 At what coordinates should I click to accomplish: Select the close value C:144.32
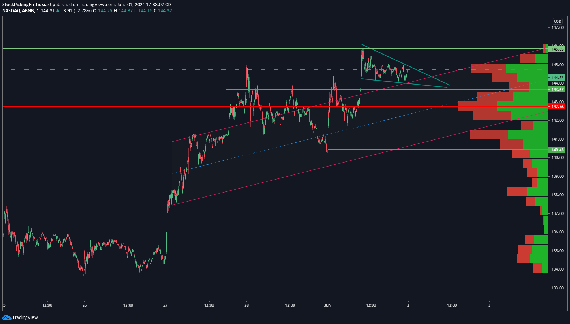tap(163, 11)
